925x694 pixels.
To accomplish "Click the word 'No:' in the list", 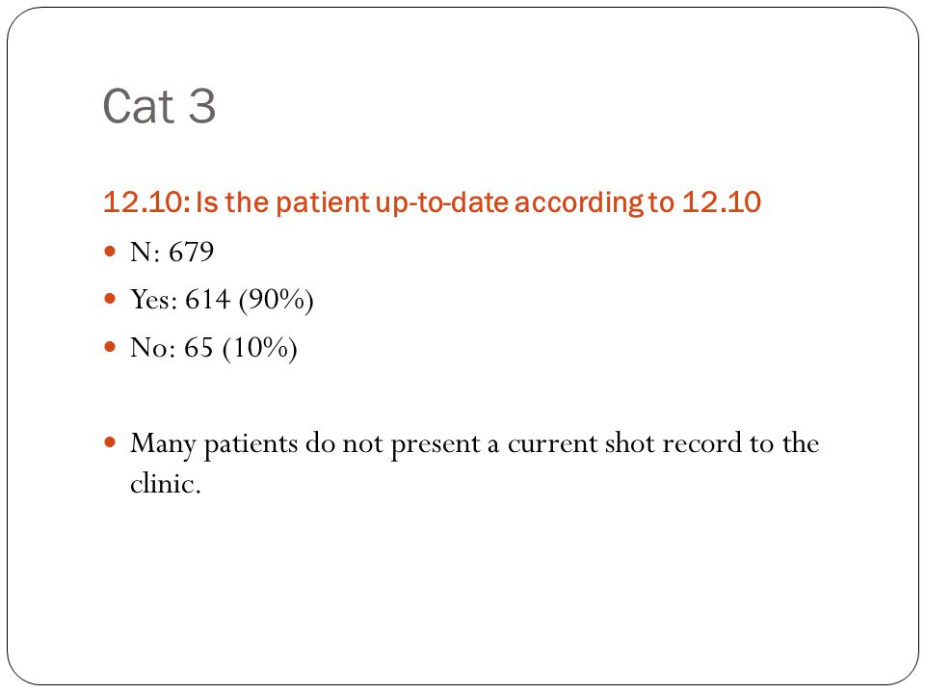I will tap(153, 347).
